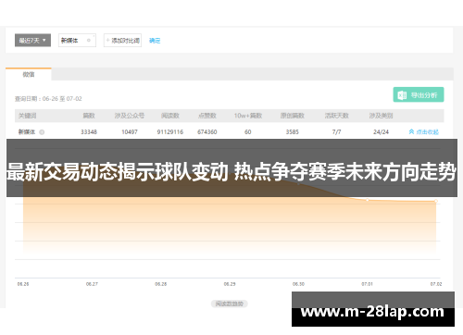This screenshot has height=335, width=463.
Task: Click the 添加对比词 button
Action: (x=122, y=41)
